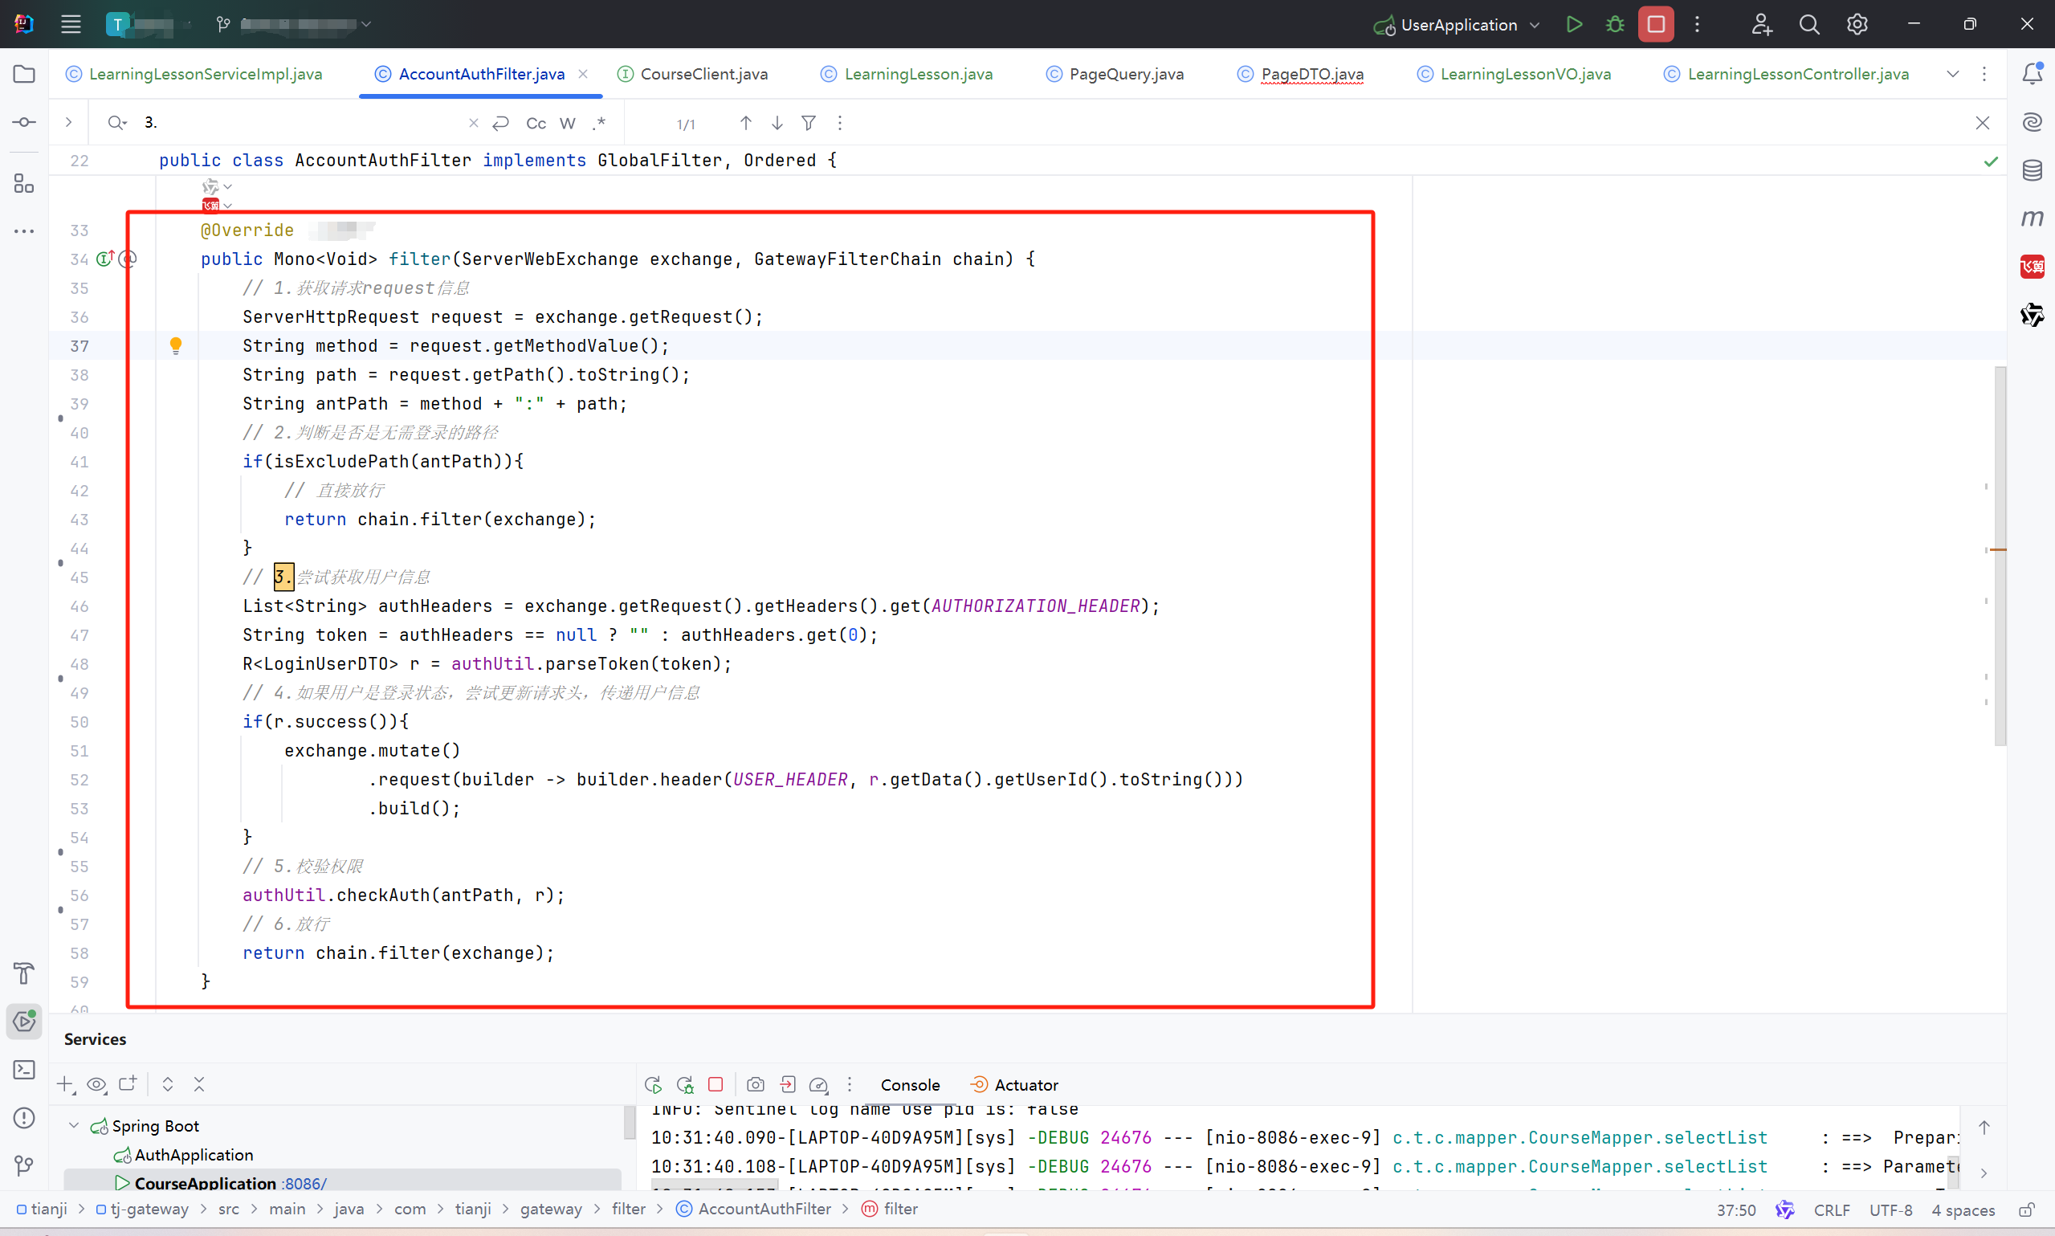This screenshot has width=2055, height=1236.
Task: Change UTF-8 file encoding in status bar
Action: pyautogui.click(x=1891, y=1210)
